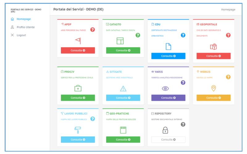Open the green help icon on CATASTO
This screenshot has width=247, height=154.
pyautogui.click(x=138, y=35)
